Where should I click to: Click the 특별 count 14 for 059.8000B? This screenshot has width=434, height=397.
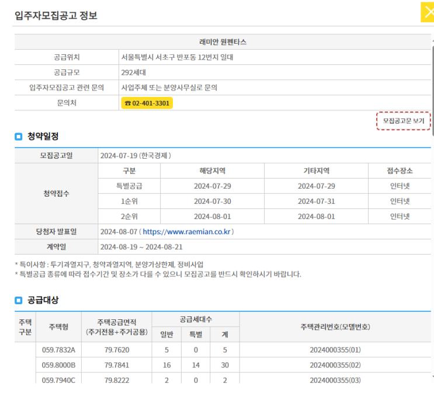click(x=196, y=365)
